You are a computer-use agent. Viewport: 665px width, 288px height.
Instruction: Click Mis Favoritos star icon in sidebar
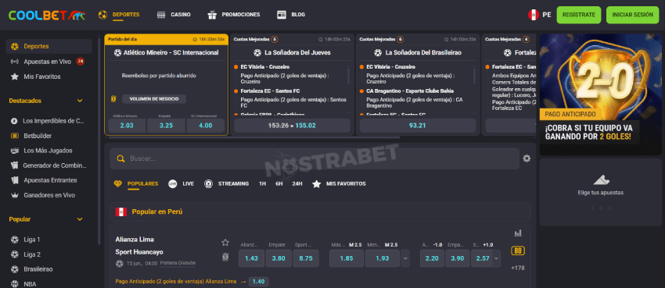click(15, 77)
